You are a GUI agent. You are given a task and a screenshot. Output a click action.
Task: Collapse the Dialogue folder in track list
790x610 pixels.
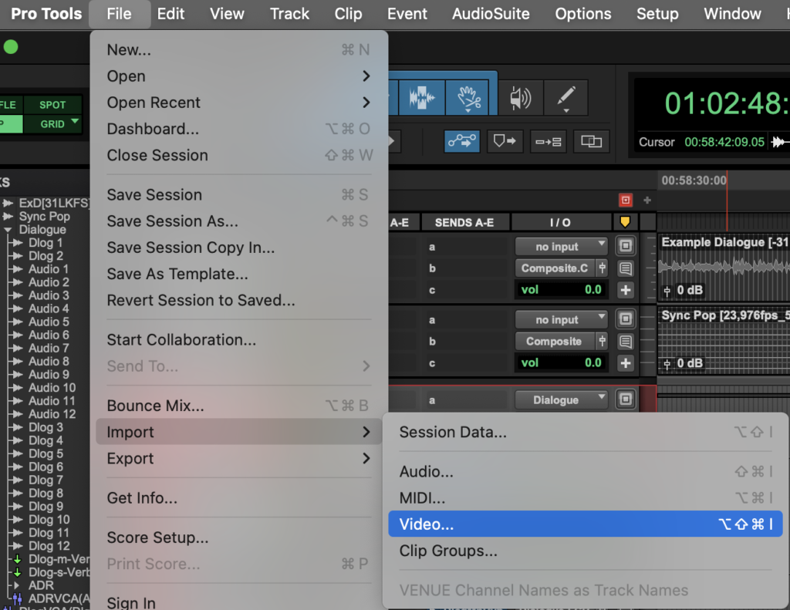click(8, 230)
